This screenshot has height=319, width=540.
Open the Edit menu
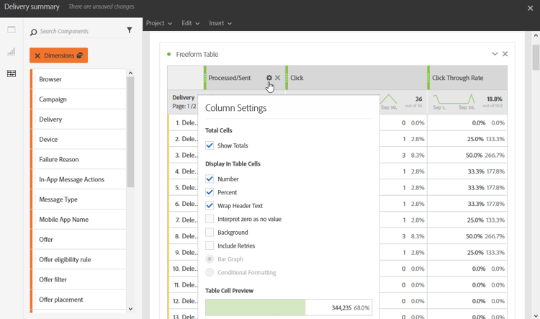[190, 23]
